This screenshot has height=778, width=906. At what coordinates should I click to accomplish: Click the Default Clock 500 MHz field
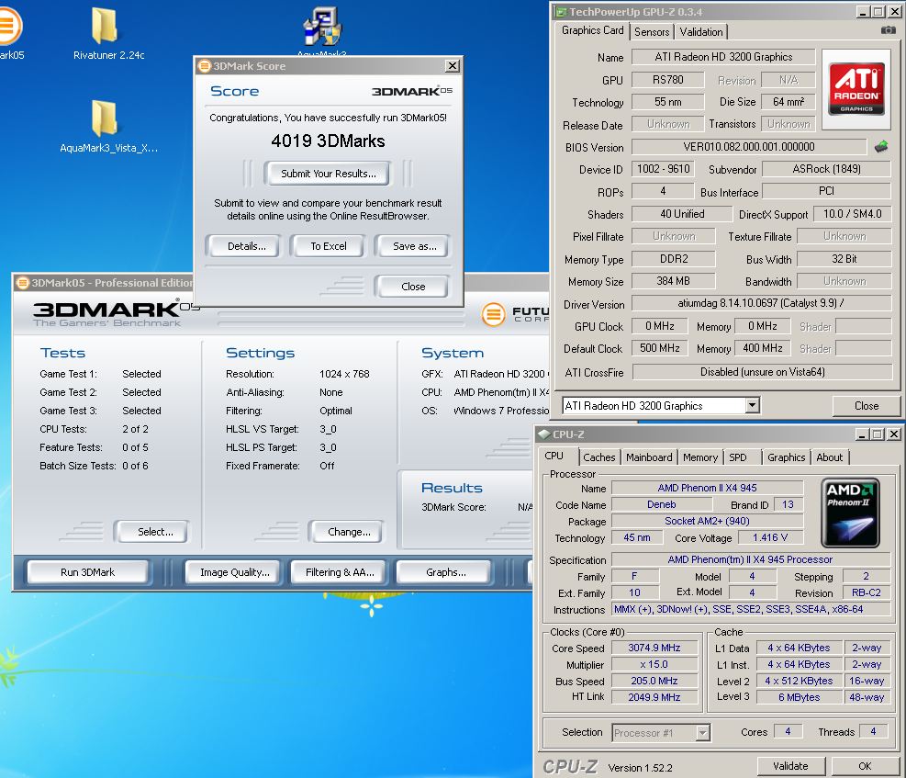660,348
